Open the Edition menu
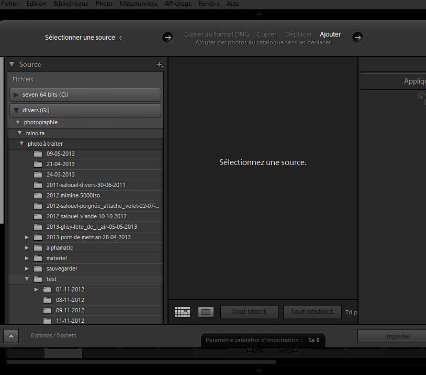 point(36,4)
